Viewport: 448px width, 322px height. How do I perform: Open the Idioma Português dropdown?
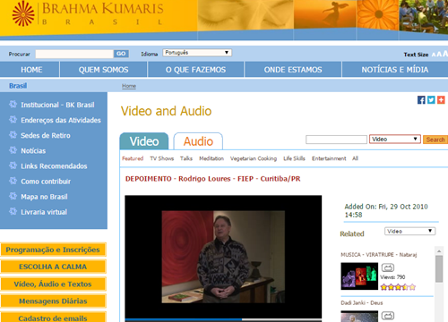click(x=197, y=53)
